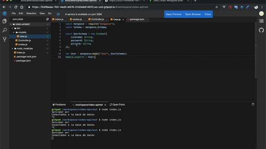Click into the terminal prompt area
Screen dimensions: 266x149
(x=52, y=138)
